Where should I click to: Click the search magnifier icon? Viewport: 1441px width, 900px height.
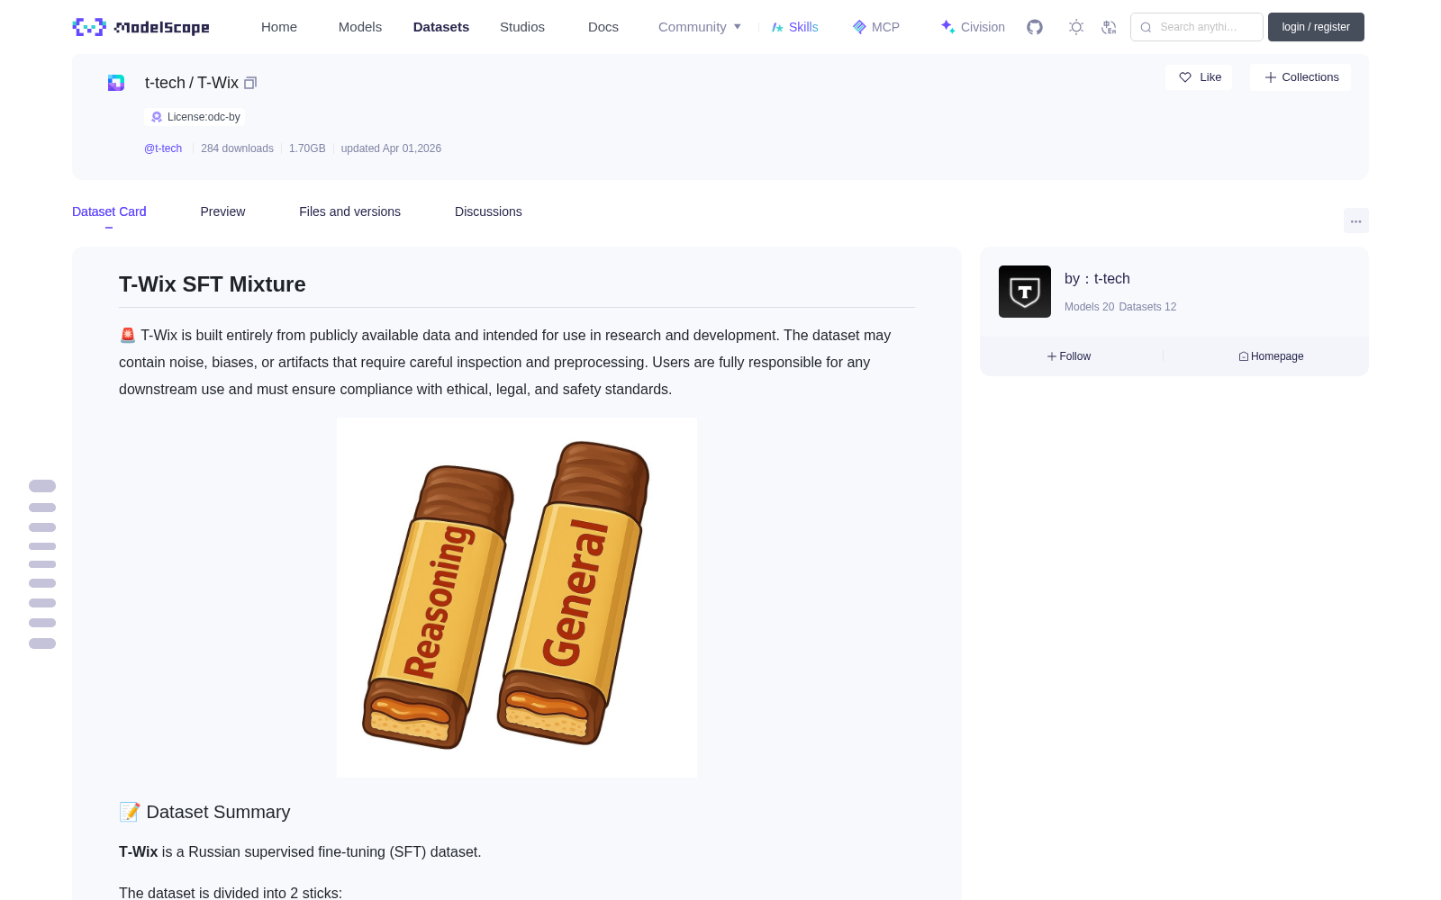(1146, 27)
